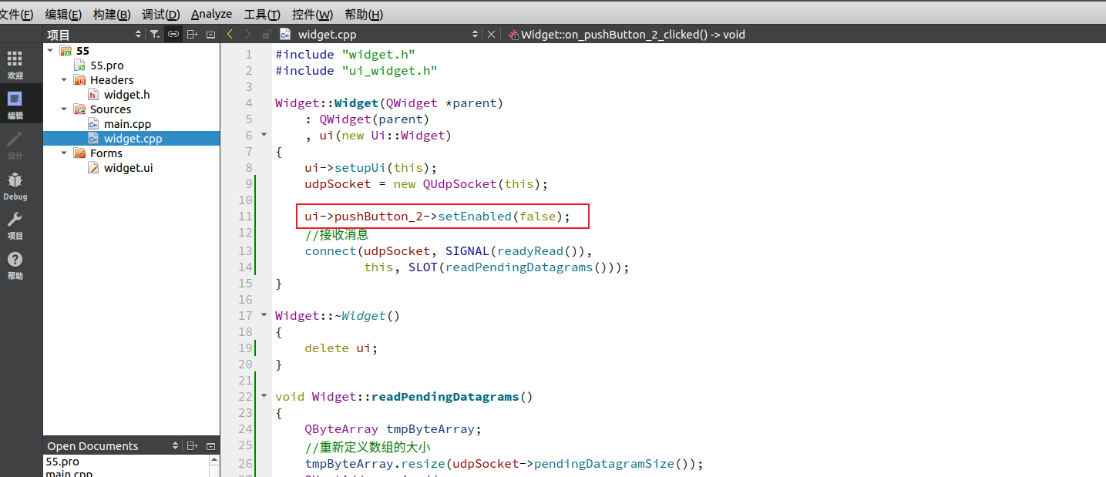1106x477 pixels.
Task: Switch to Debug mode in sidebar
Action: [x=15, y=186]
